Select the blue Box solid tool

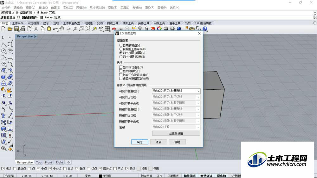click(x=3, y=77)
